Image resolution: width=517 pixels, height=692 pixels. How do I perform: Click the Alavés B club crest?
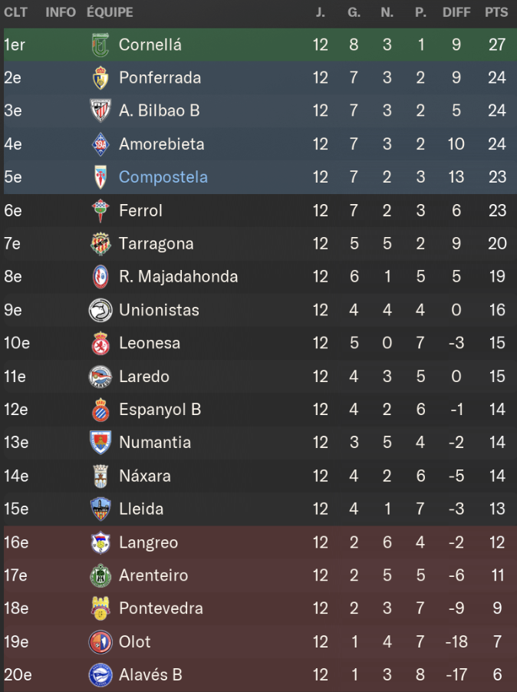[x=99, y=675]
